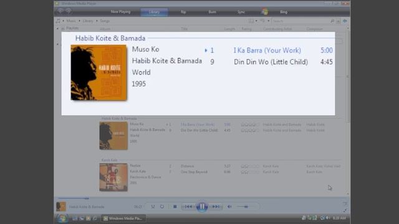Open the search options dropdown arrow
The image size is (399, 224).
click(x=338, y=21)
